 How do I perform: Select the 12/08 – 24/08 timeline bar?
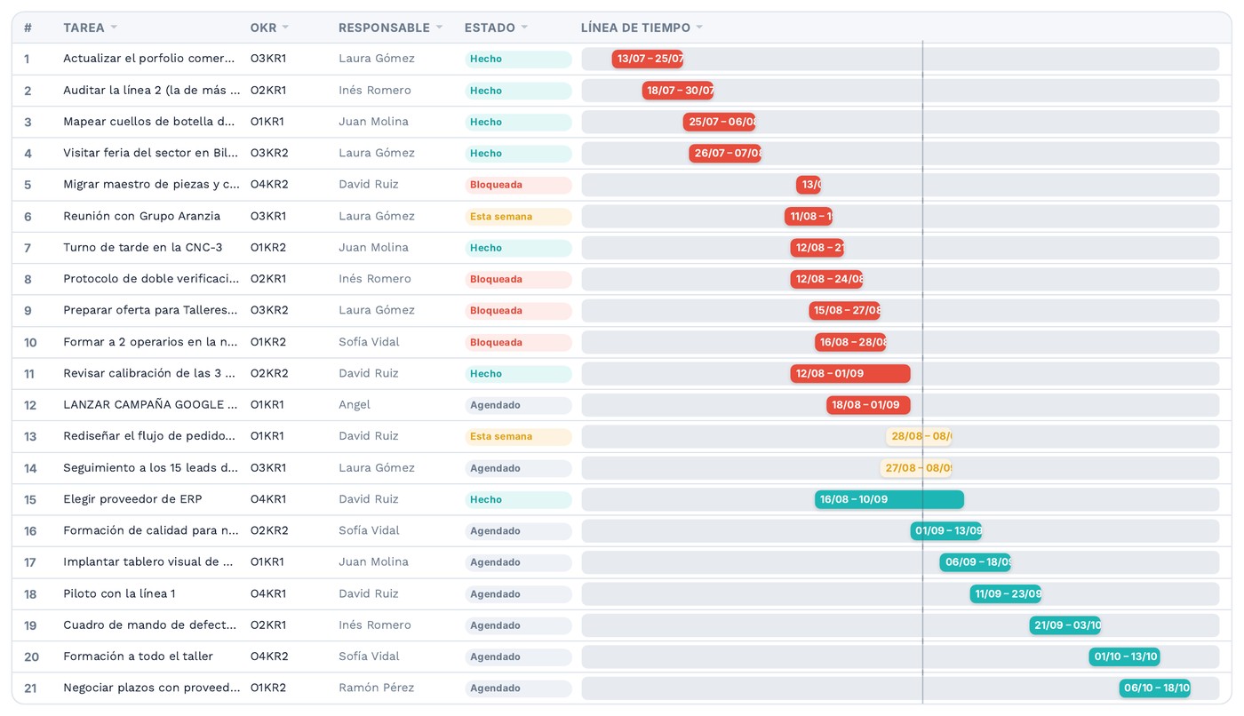tap(826, 279)
